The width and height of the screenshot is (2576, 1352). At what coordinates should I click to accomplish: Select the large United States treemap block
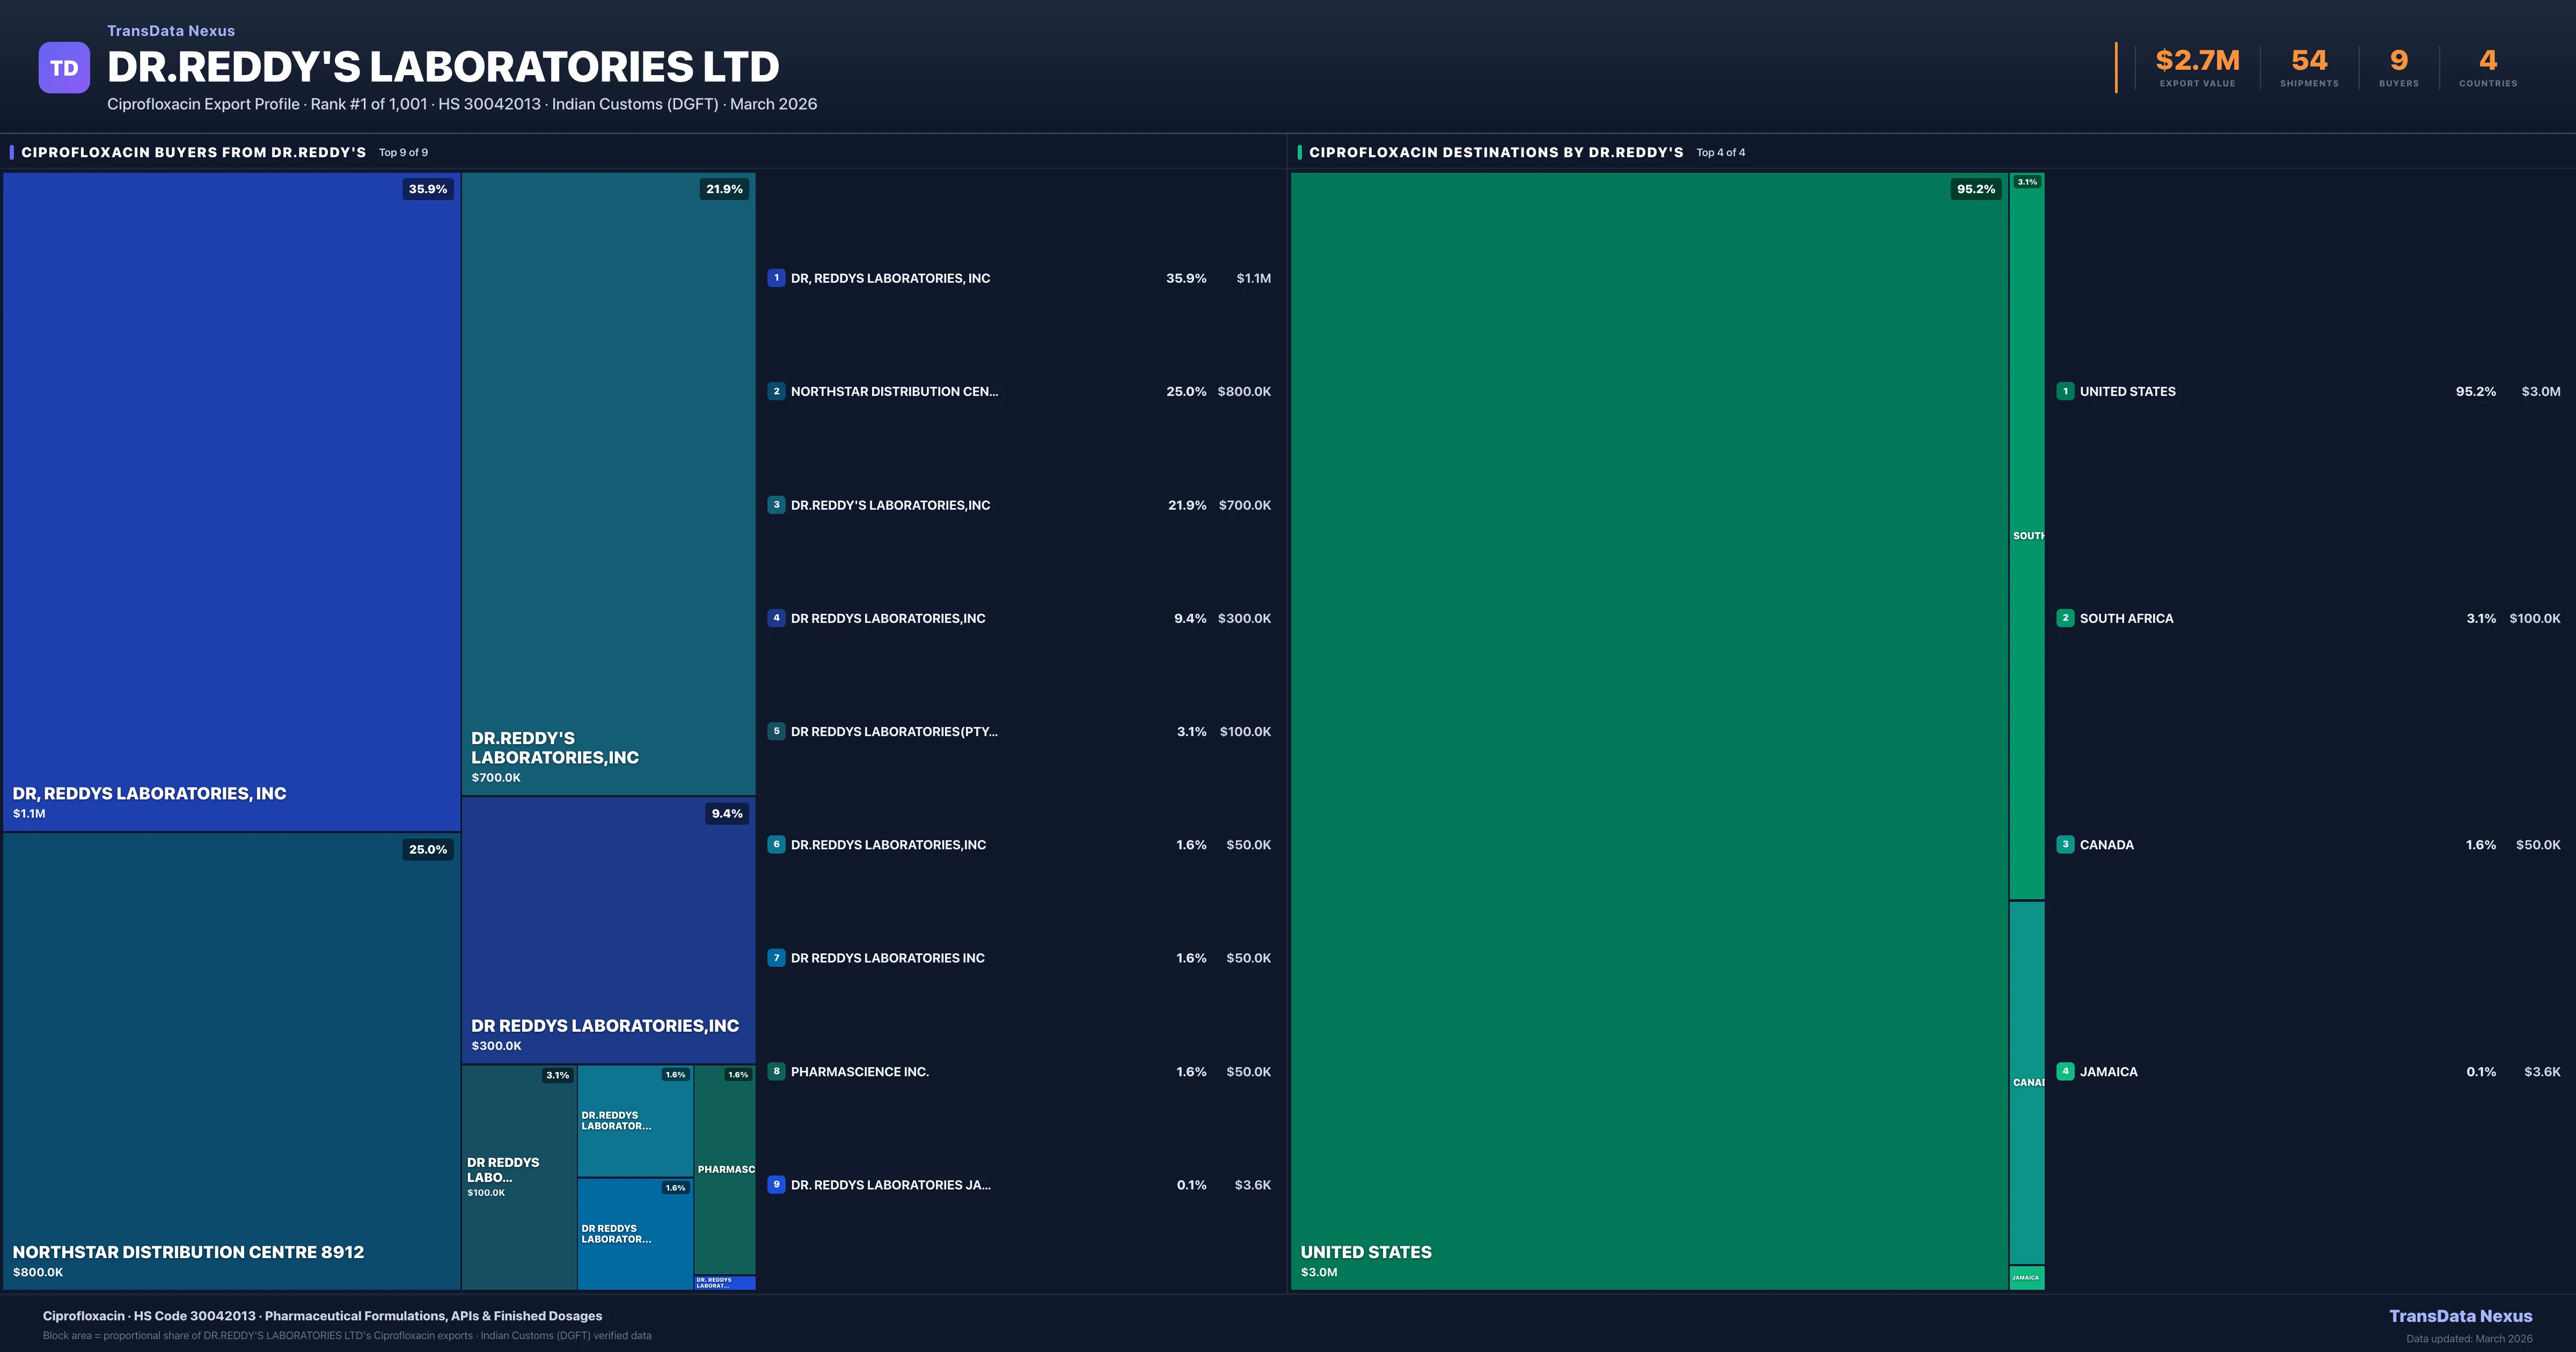tap(1650, 730)
